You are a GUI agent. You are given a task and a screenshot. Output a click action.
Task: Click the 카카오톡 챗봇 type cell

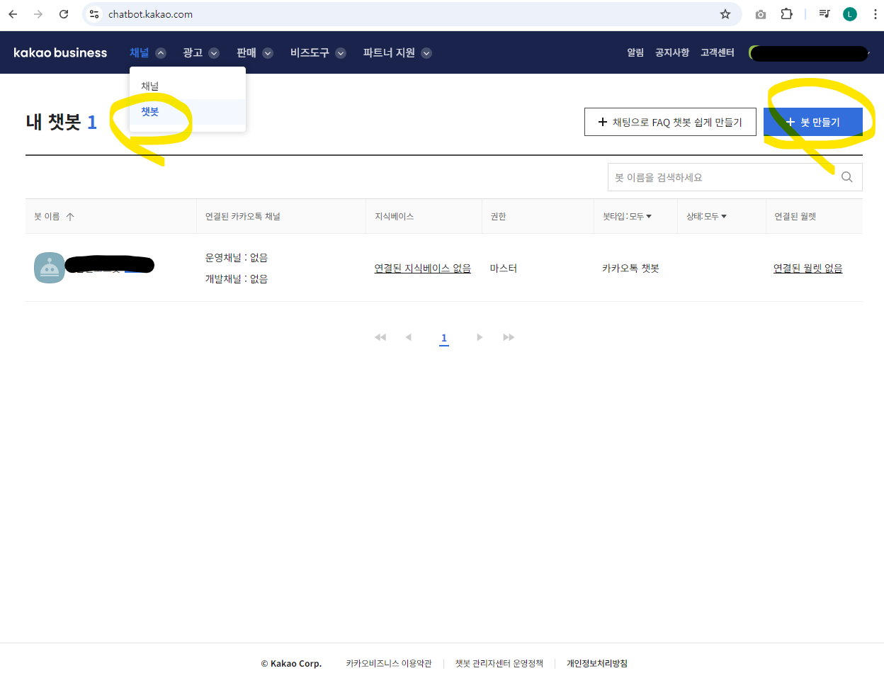pyautogui.click(x=630, y=268)
